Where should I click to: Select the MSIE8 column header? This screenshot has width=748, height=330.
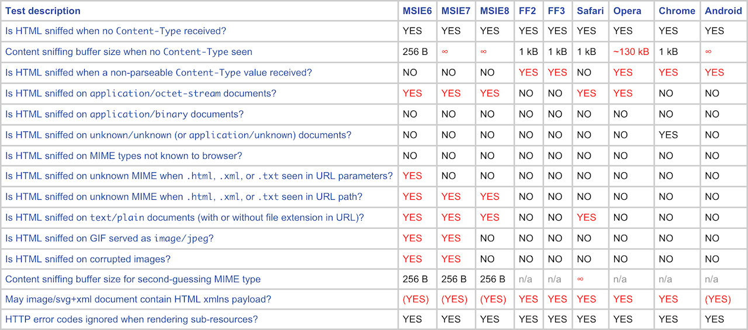[495, 11]
